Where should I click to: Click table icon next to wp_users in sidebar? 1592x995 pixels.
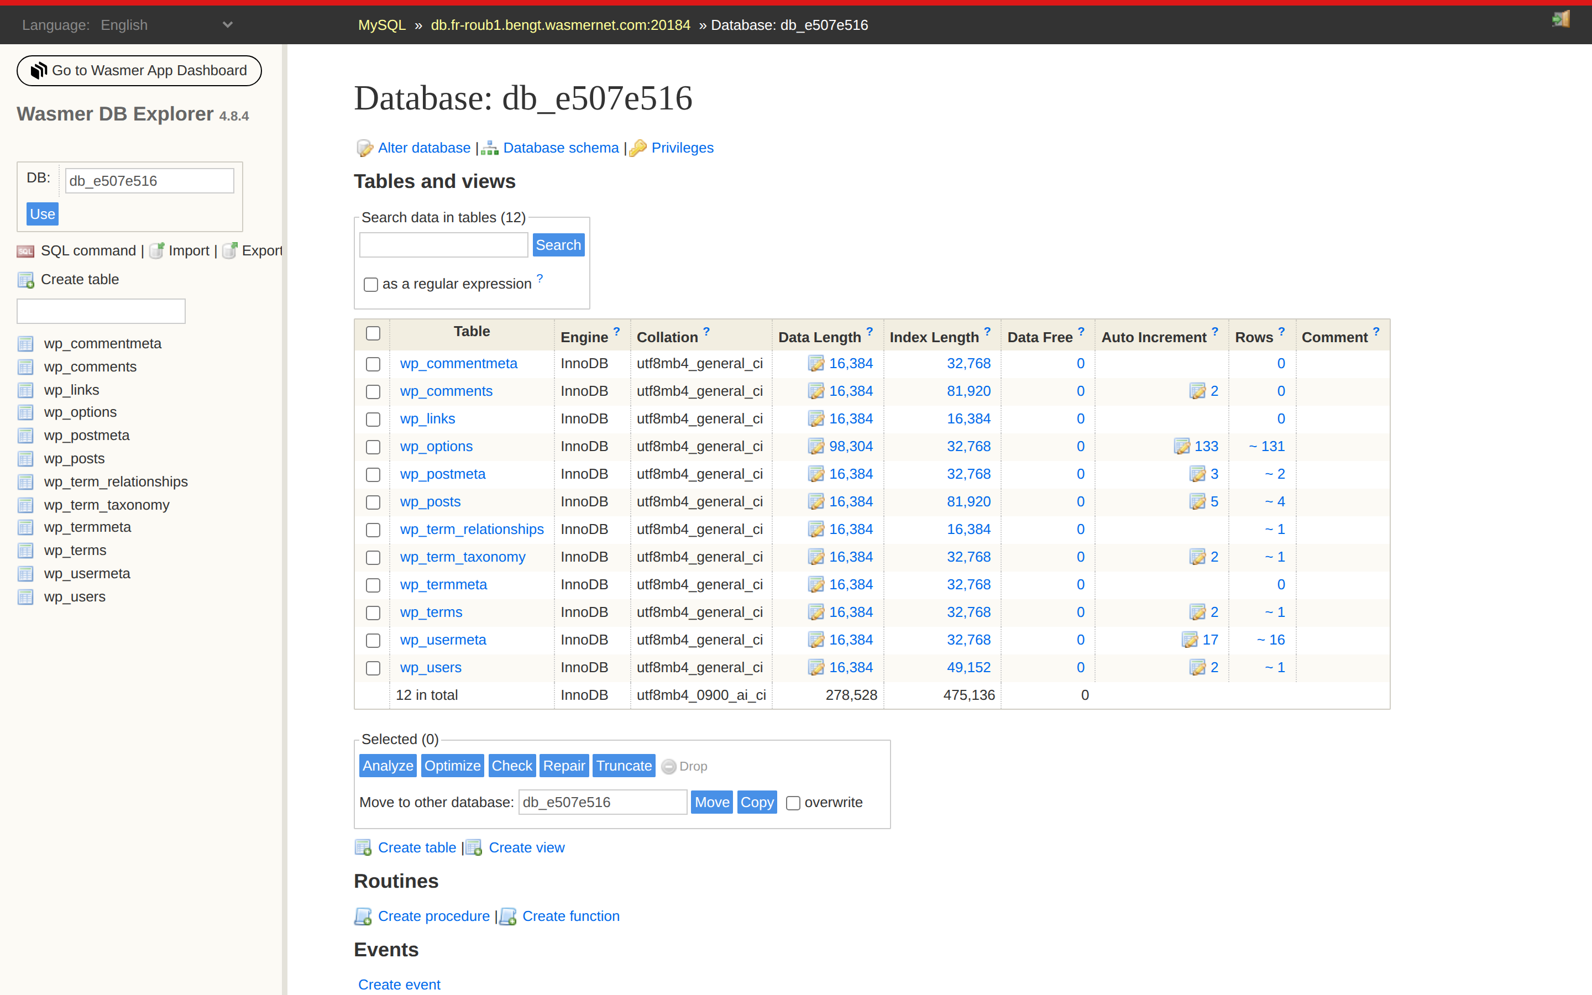pos(25,597)
